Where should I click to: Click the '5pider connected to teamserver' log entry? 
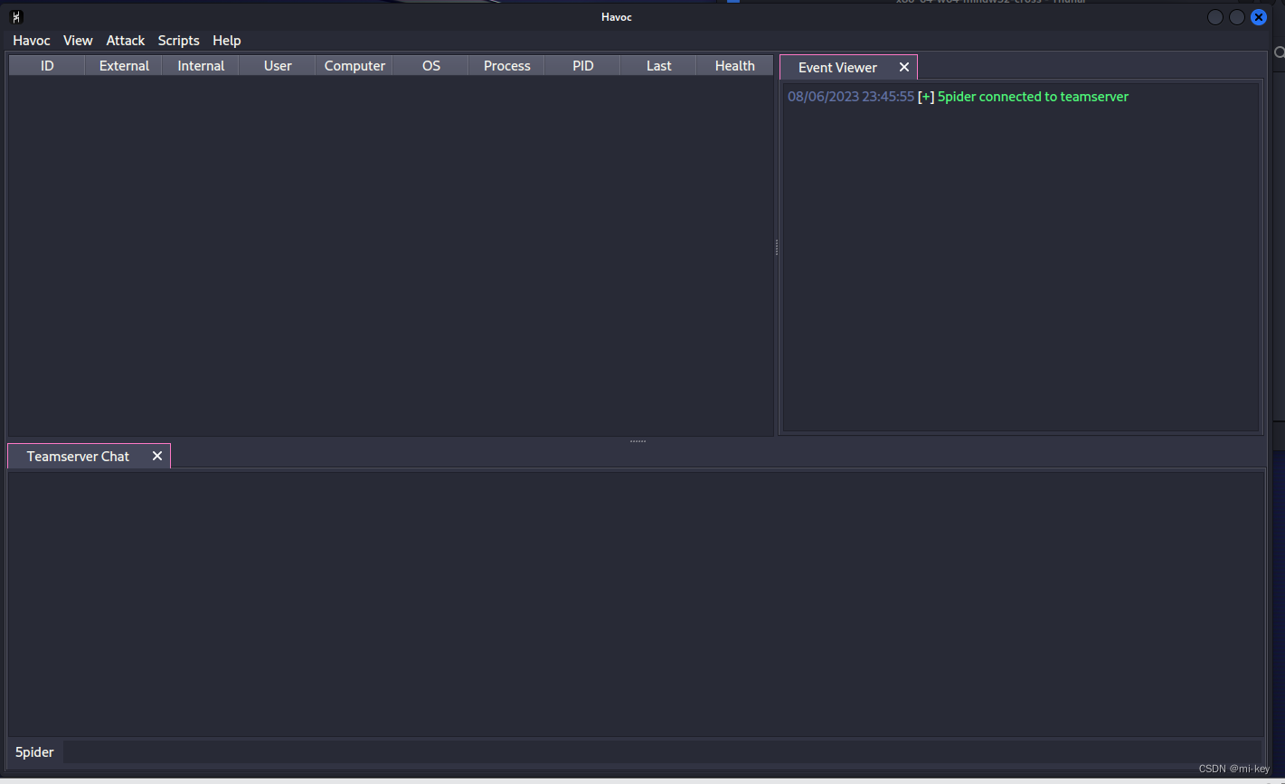[x=1033, y=97]
